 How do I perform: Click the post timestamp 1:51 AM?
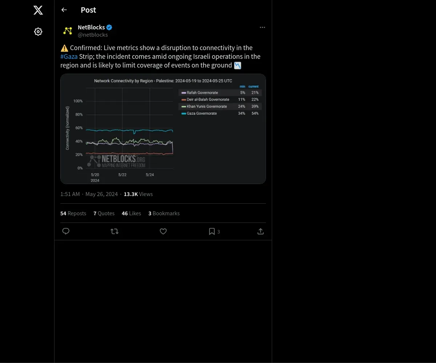click(x=70, y=194)
